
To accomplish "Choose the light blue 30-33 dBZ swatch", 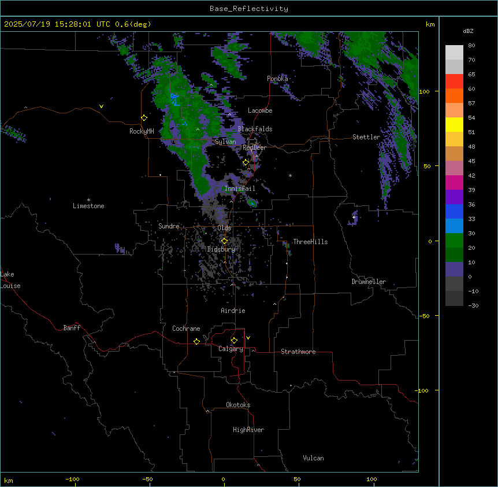I will click(x=454, y=226).
